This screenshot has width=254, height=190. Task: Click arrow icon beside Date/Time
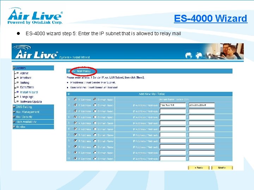(18, 87)
